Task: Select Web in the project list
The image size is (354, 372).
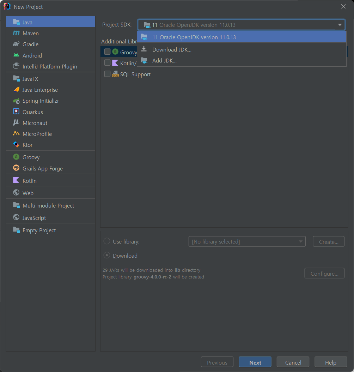Action: pos(50,193)
